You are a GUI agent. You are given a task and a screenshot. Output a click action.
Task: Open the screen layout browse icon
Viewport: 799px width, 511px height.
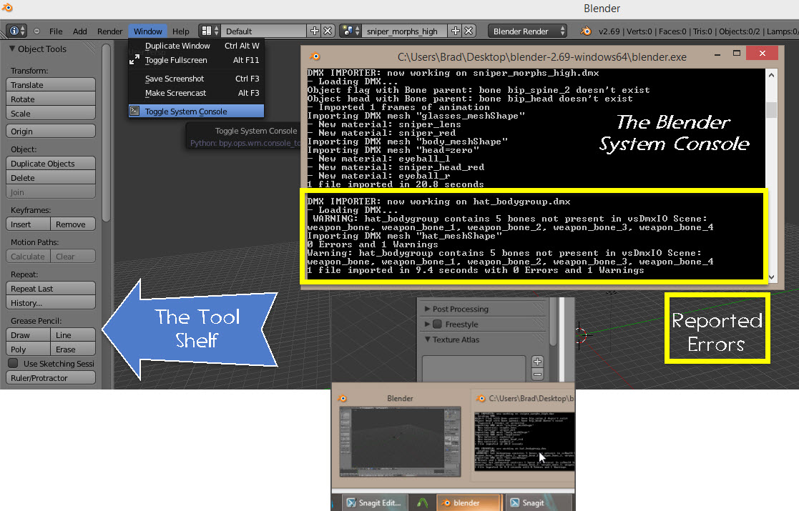(210, 31)
